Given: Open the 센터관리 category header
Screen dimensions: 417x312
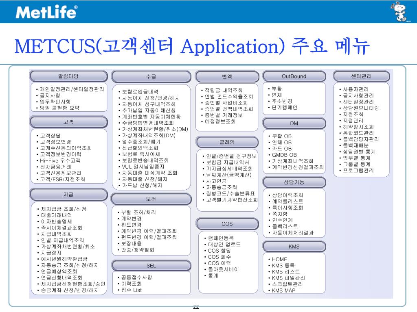Looking at the screenshot, I should [x=362, y=76].
